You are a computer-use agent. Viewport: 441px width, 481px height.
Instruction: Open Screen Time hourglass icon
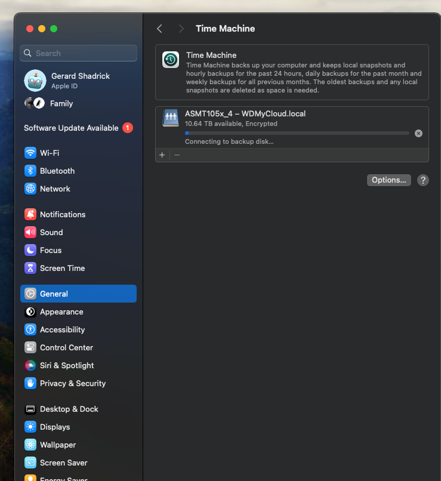tap(30, 268)
